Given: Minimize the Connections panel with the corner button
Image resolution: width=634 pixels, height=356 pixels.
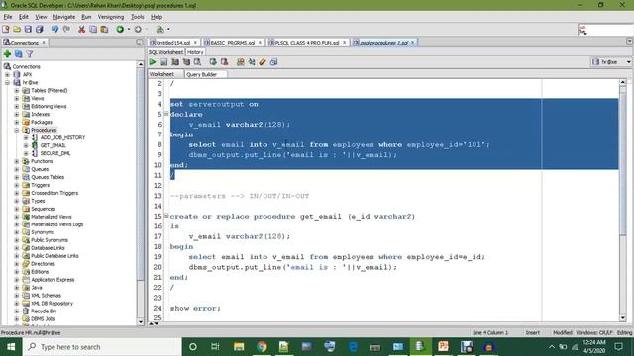Looking at the screenshot, I should [x=140, y=43].
